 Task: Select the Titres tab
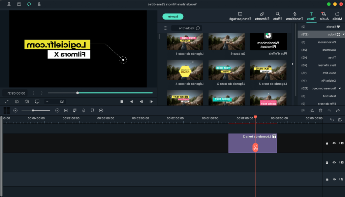[311, 16]
